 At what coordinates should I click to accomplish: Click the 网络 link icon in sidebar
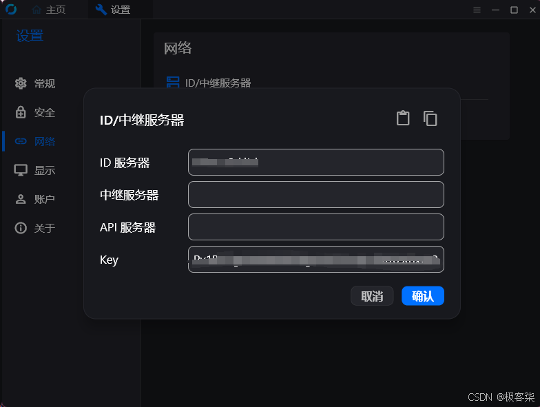pyautogui.click(x=21, y=141)
